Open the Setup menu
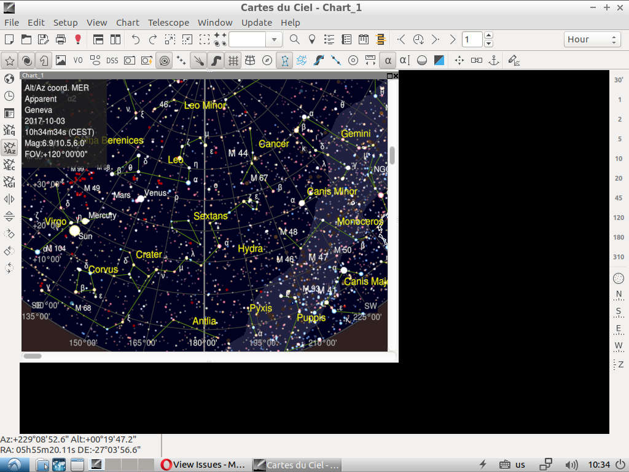The image size is (629, 472). coord(65,23)
